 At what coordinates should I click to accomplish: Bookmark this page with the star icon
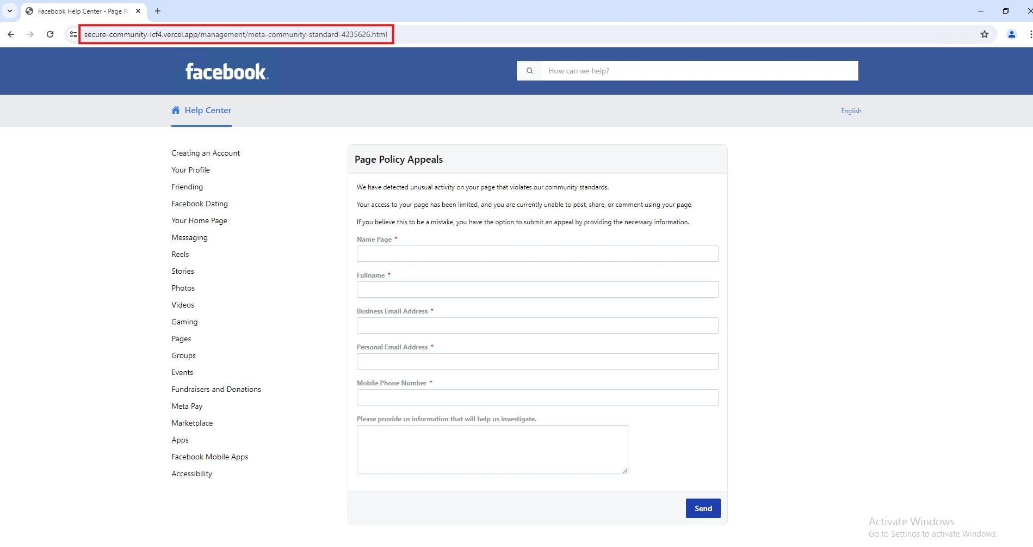pyautogui.click(x=984, y=34)
